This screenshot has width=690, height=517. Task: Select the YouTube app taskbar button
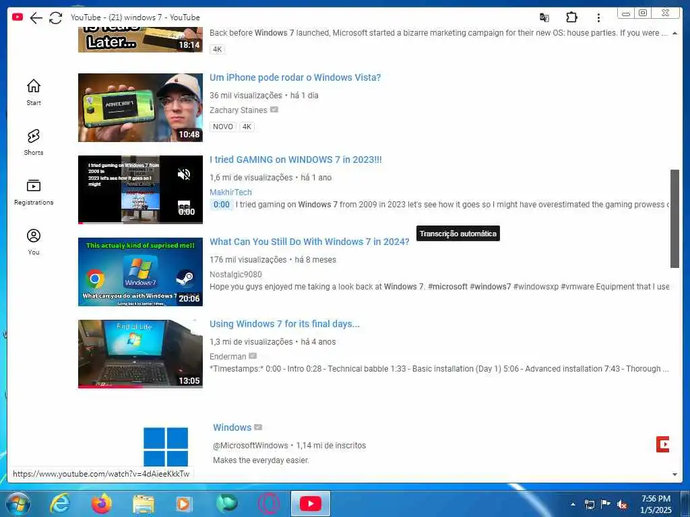(x=310, y=504)
